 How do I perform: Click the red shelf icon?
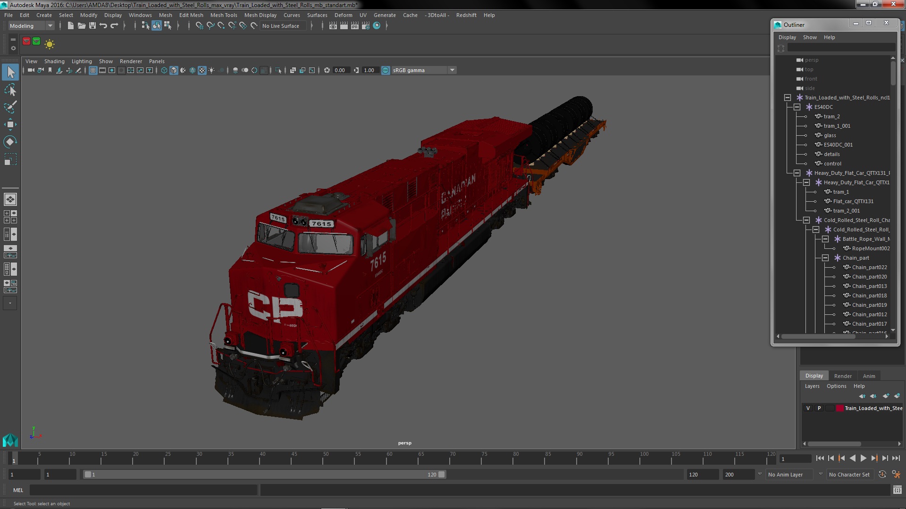[x=26, y=41]
